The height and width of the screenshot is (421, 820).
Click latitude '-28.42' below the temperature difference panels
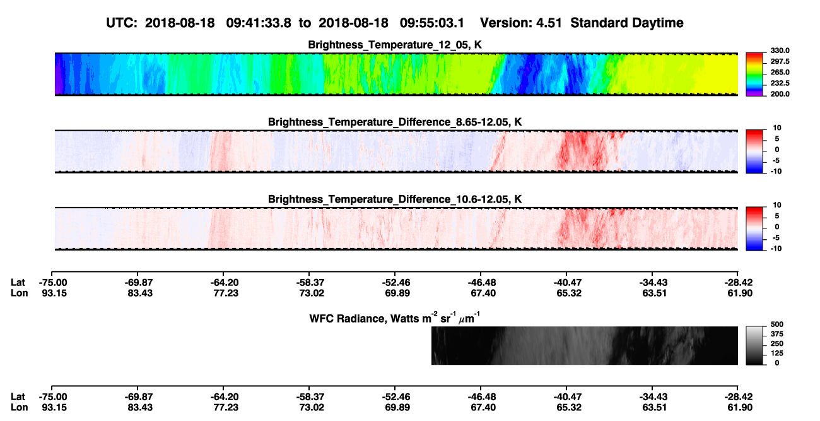(x=738, y=282)
